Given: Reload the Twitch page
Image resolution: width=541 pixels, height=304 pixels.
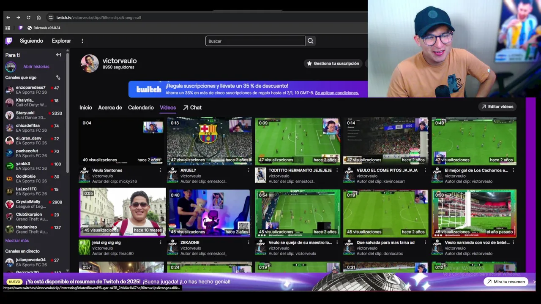Looking at the screenshot, I should pyautogui.click(x=28, y=17).
